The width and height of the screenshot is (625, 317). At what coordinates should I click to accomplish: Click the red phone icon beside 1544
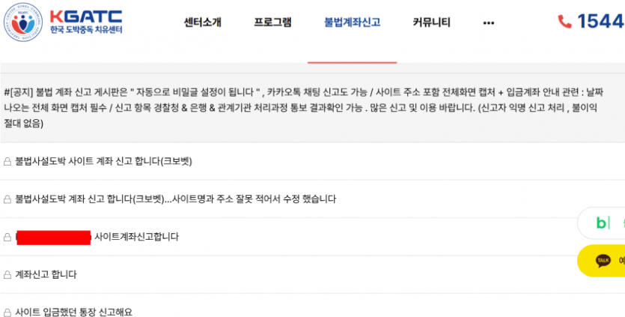[x=564, y=22]
